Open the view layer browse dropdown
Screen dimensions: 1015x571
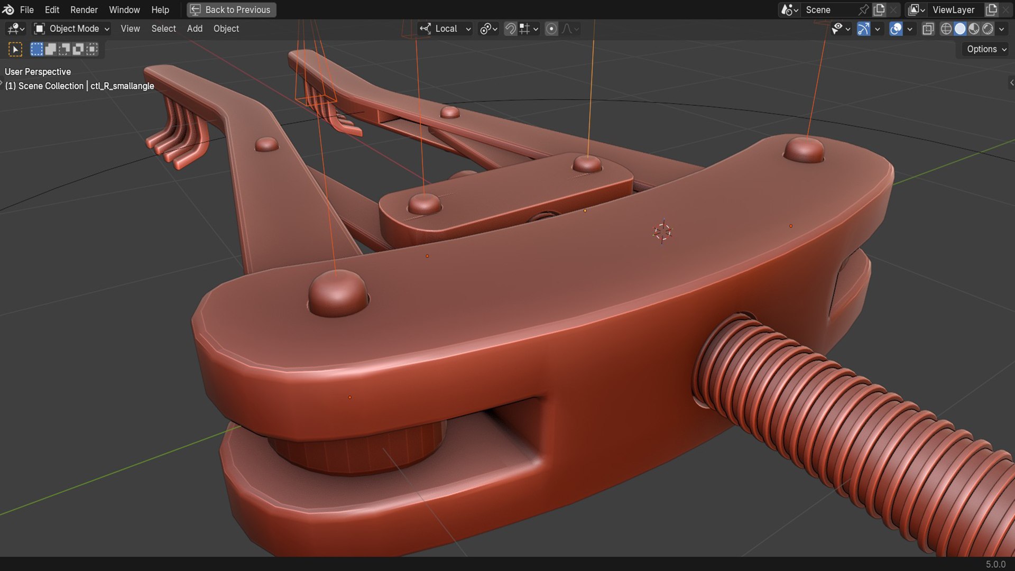(916, 10)
